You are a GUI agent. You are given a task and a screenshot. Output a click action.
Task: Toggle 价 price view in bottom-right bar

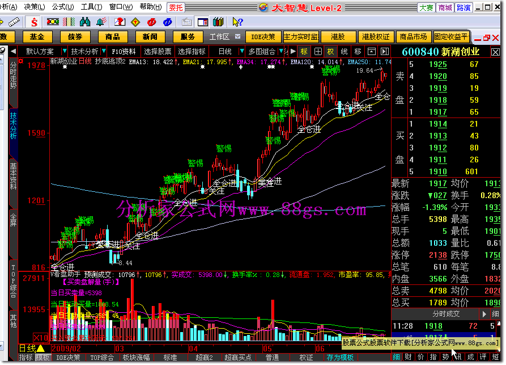point(421,357)
